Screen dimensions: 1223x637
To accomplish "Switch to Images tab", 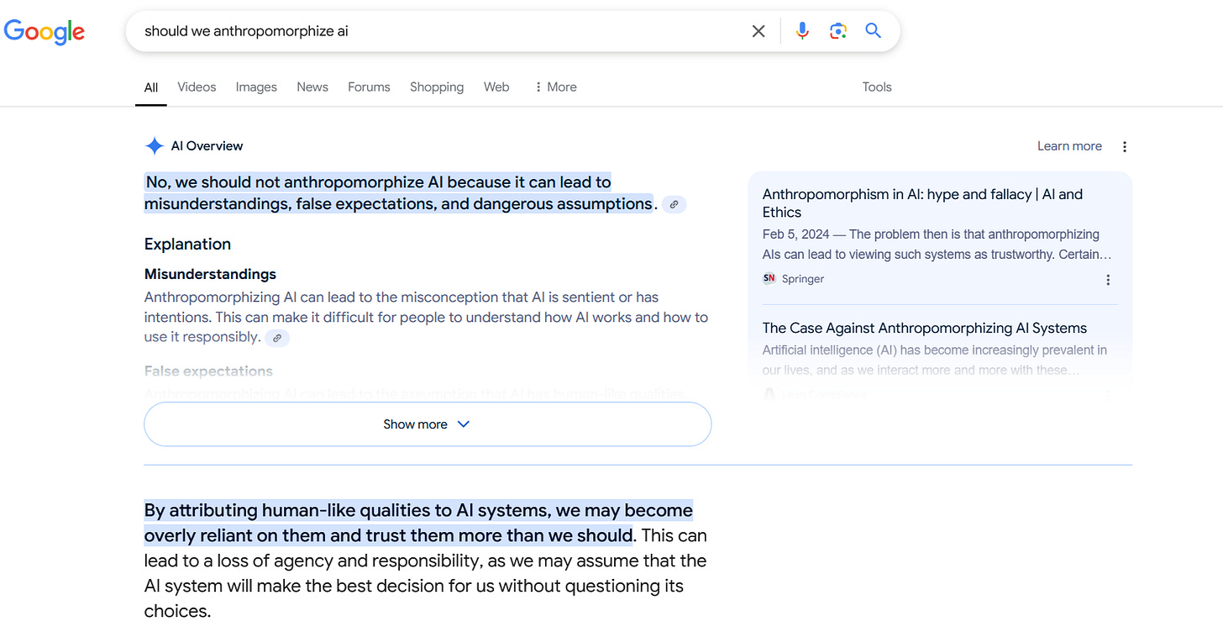I will point(256,87).
